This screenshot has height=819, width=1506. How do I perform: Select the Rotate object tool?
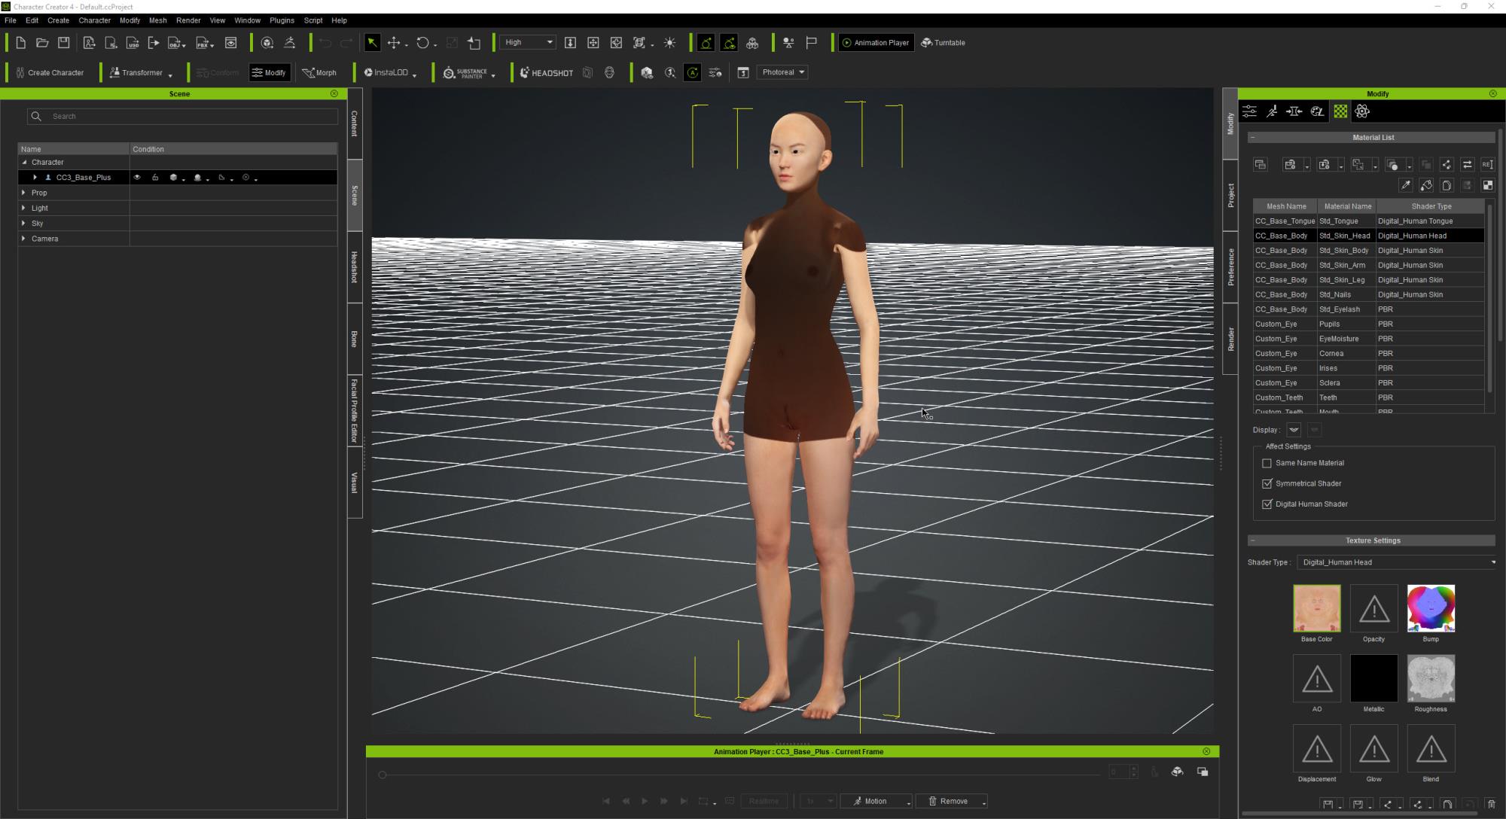coord(422,43)
